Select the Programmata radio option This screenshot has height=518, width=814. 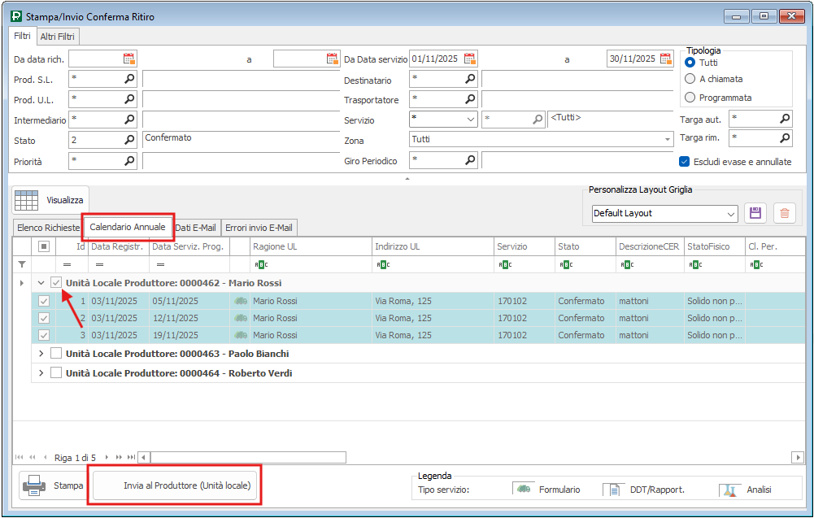click(690, 98)
